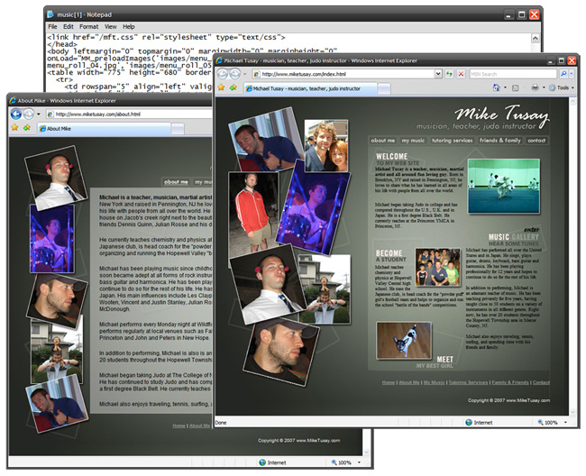Open recent pages dropdown in About Mike window

point(39,114)
